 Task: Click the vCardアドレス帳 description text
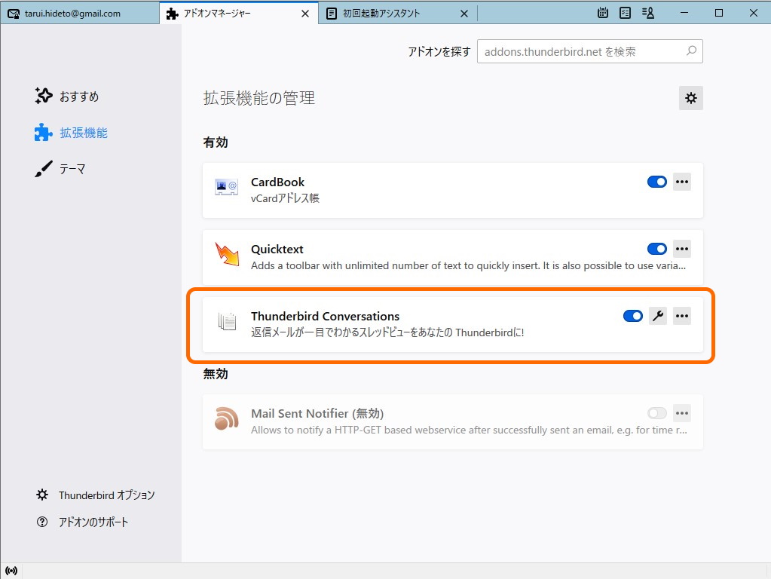[285, 198]
